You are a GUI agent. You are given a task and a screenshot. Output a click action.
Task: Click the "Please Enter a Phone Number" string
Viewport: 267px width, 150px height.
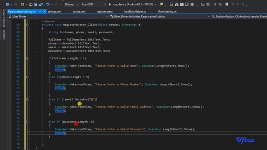coord(118,85)
